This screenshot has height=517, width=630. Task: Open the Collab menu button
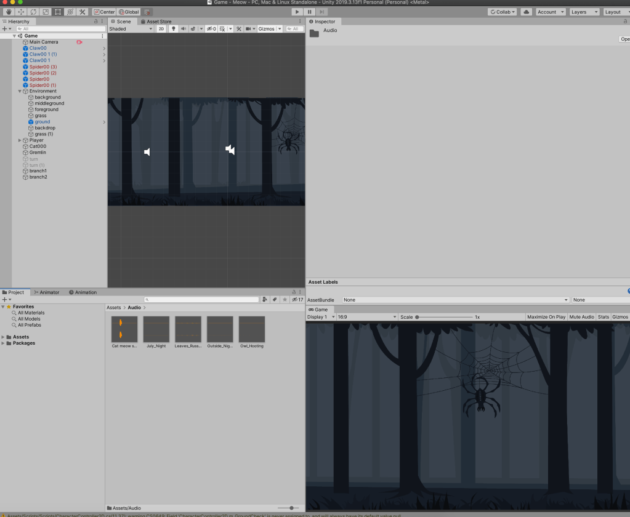pos(503,12)
